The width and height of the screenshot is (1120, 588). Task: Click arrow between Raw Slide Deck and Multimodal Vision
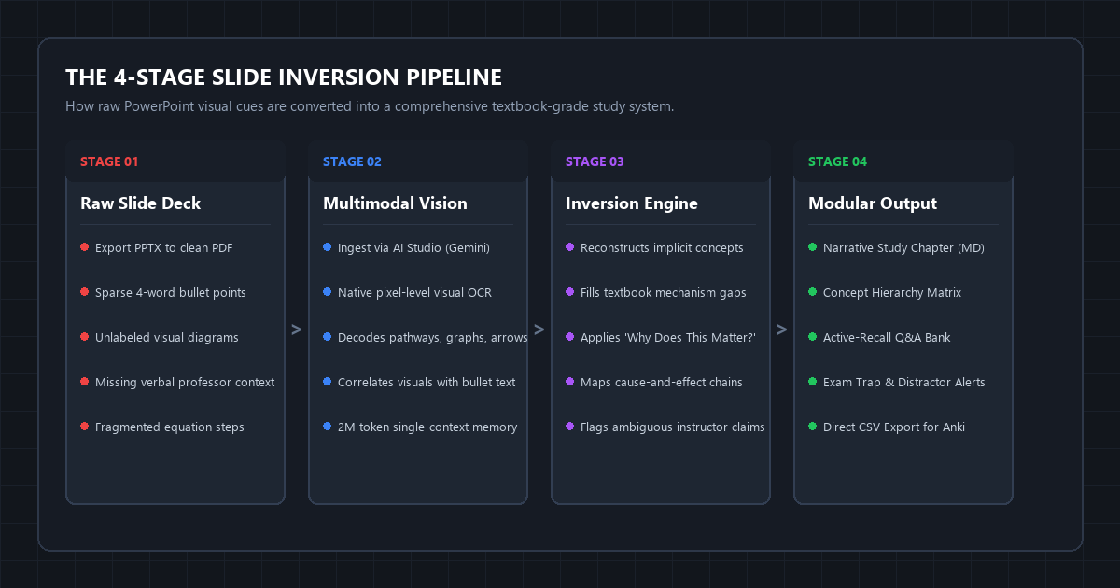point(297,329)
